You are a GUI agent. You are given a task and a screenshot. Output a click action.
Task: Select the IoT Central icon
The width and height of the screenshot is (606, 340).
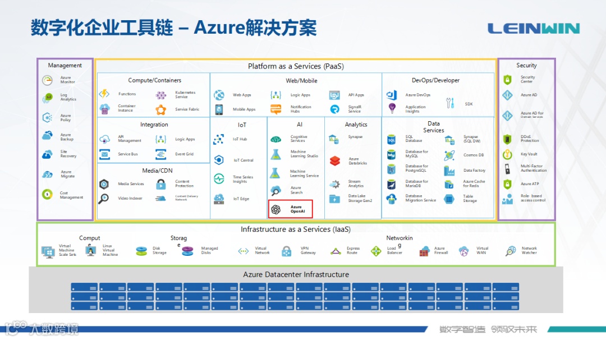tap(219, 159)
